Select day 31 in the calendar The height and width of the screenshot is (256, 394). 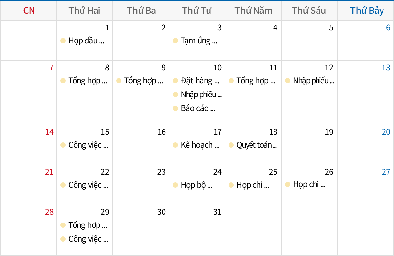click(x=217, y=212)
